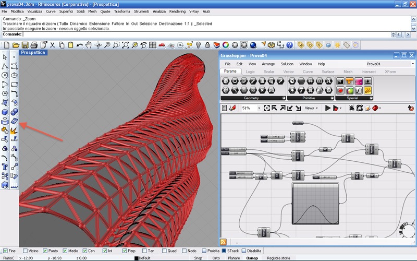Expand the Primitive panel in Grasshopper
417x261 pixels.
pyautogui.click(x=332, y=98)
